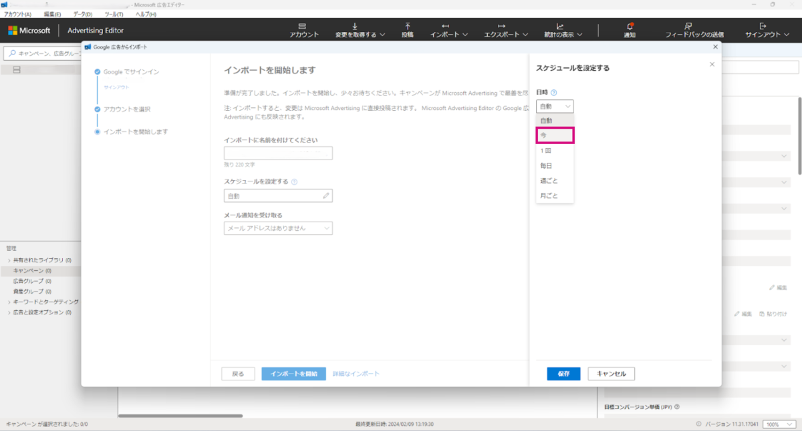Select 毎日 option in dropdown list
This screenshot has height=431, width=802.
tap(555, 165)
